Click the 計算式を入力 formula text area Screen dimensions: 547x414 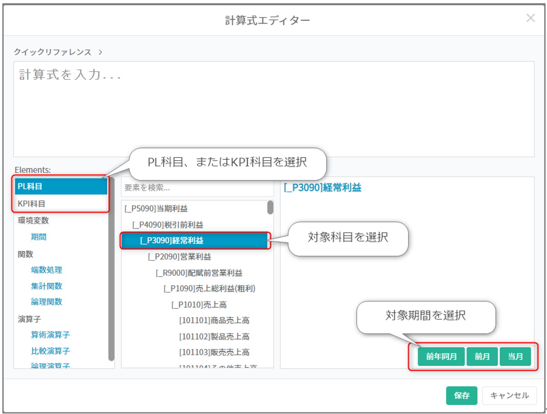pyautogui.click(x=273, y=109)
